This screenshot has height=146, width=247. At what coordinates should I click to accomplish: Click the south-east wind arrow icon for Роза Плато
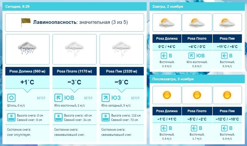pyautogui.click(x=59, y=98)
